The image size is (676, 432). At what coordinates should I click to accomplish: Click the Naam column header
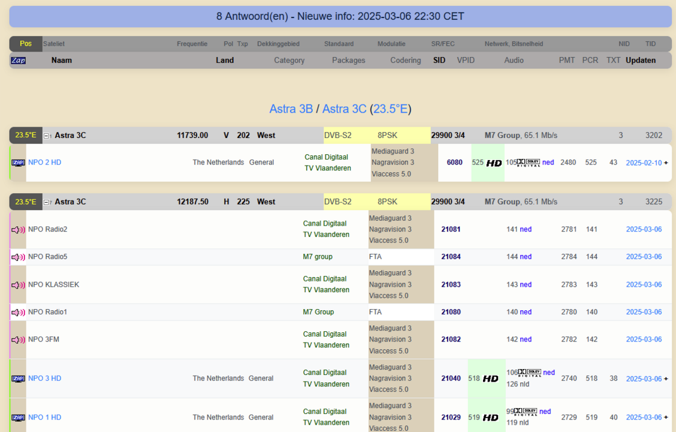tap(62, 60)
